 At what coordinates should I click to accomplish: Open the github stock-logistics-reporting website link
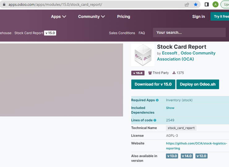[197, 146]
